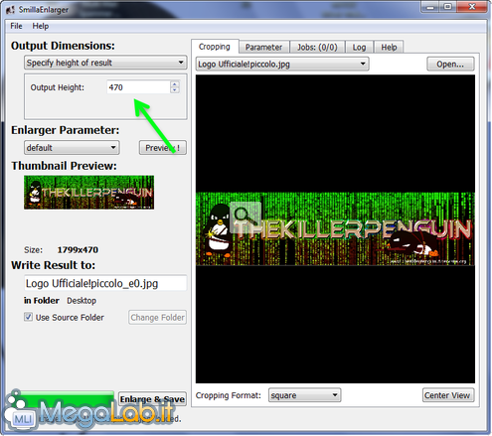Open the Specify height of result dropdown

(105, 63)
